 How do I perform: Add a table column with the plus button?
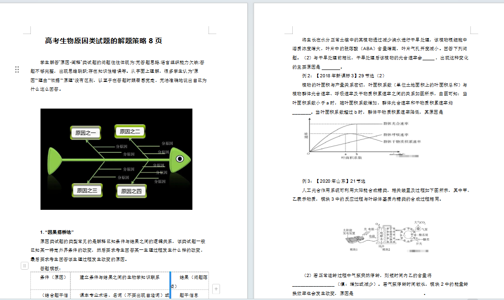point(216,289)
